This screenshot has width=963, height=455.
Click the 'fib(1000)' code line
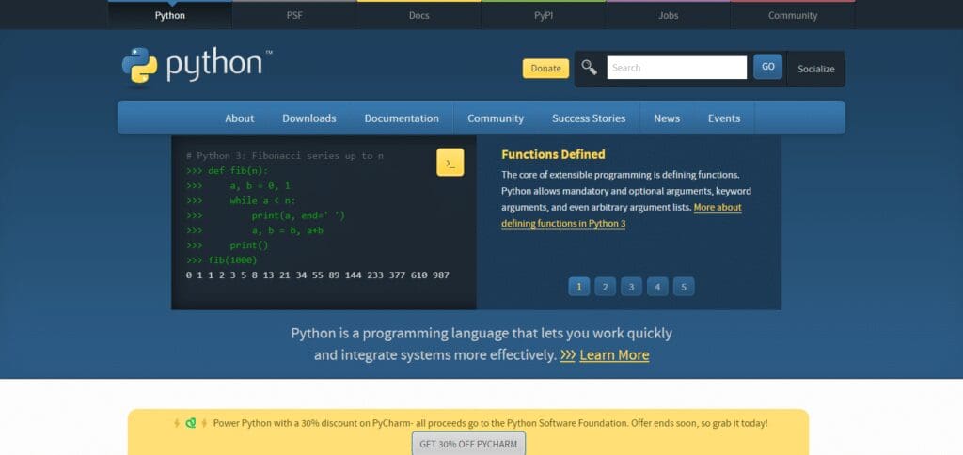tap(222, 259)
